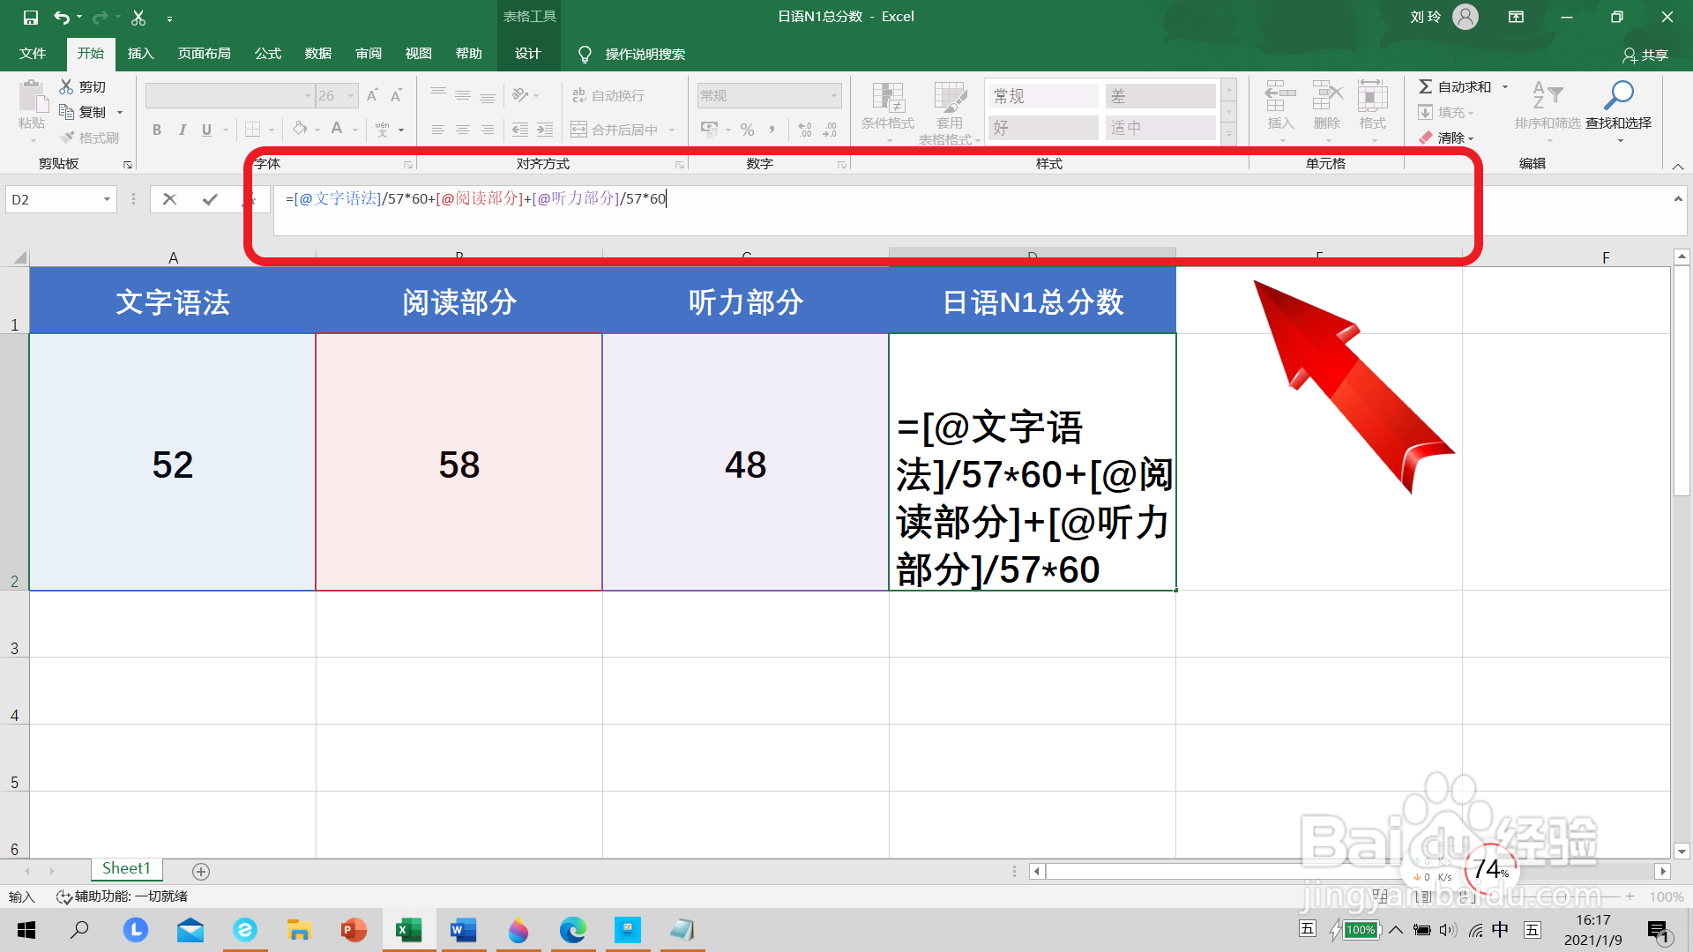Expand the formula bar with its chevron
The image size is (1693, 952).
(1677, 199)
